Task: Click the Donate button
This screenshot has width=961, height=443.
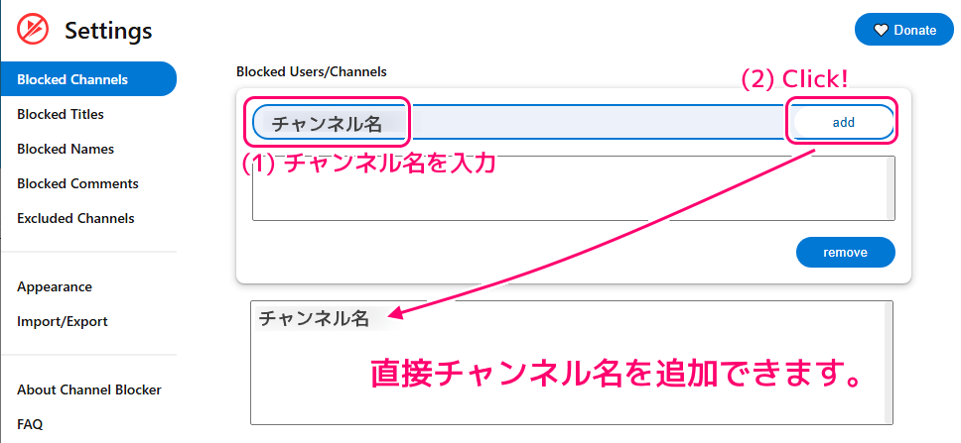Action: (x=904, y=30)
